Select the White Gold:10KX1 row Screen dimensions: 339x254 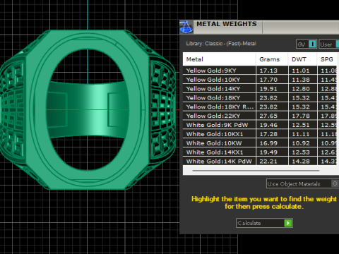[x=260, y=134]
